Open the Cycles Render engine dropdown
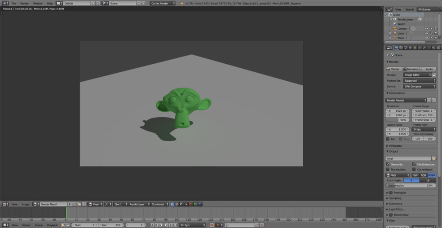The image size is (442, 228). (x=163, y=3)
